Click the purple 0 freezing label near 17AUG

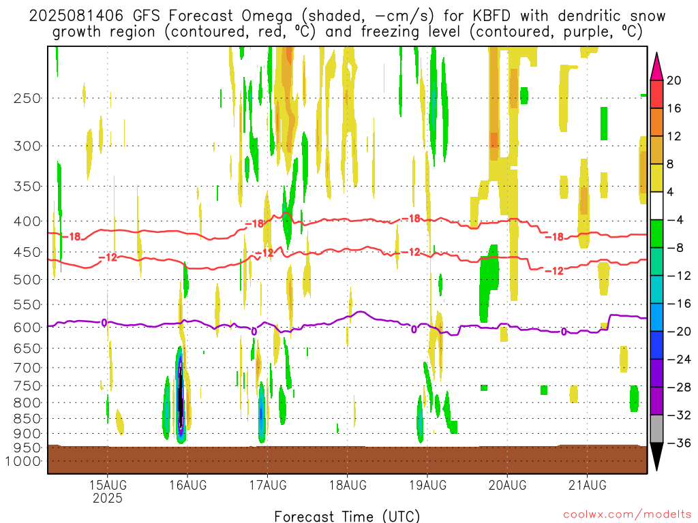click(x=254, y=332)
